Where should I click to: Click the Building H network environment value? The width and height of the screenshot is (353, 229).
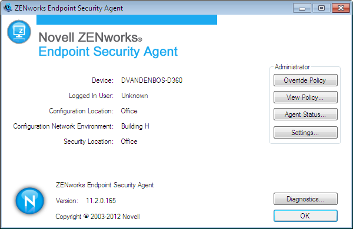coord(135,126)
